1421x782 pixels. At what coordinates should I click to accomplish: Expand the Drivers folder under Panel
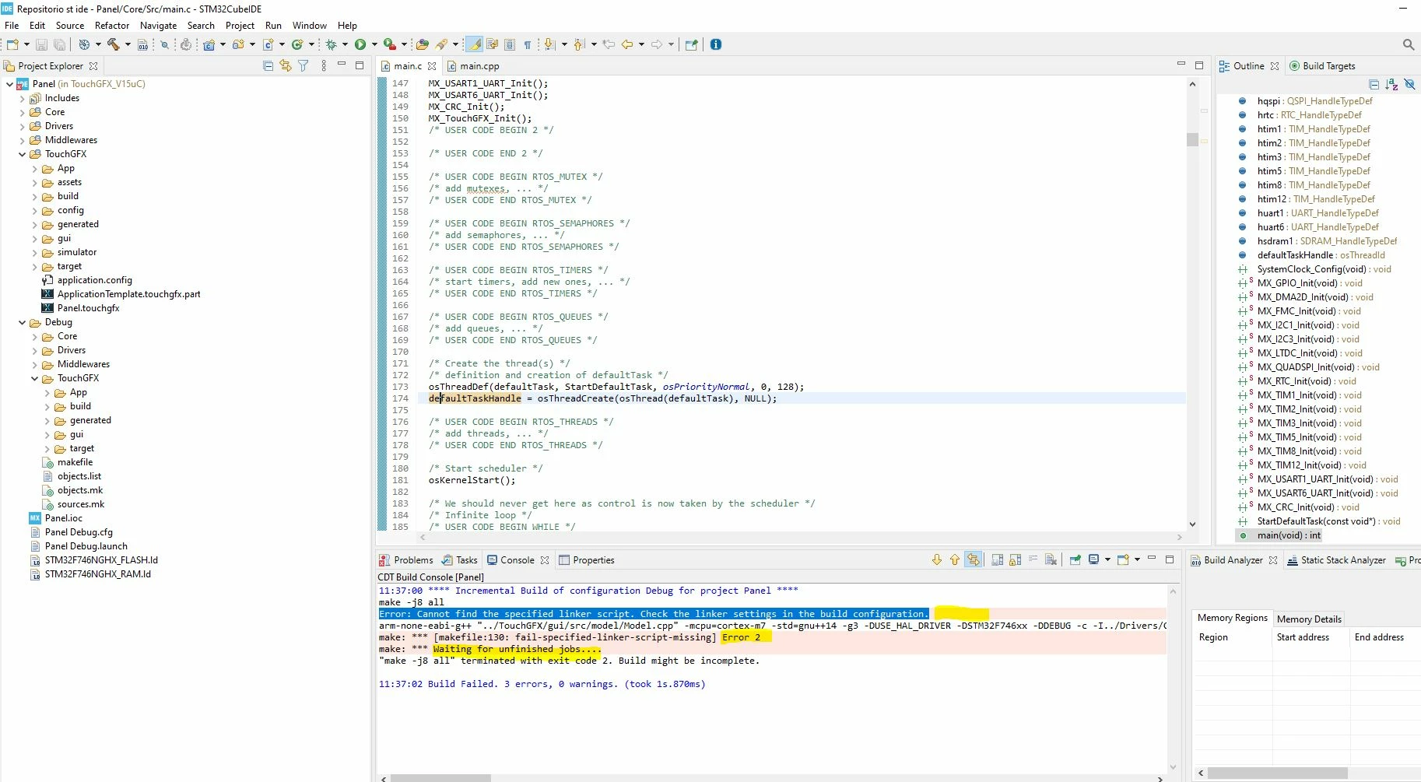[22, 126]
